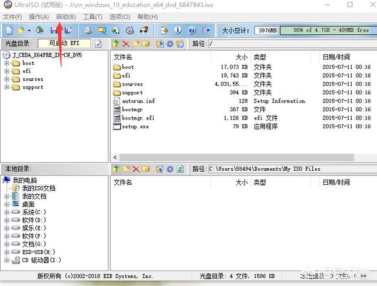Select 我的ISO文档 in local tree
The width and height of the screenshot is (377, 286).
tap(39, 188)
